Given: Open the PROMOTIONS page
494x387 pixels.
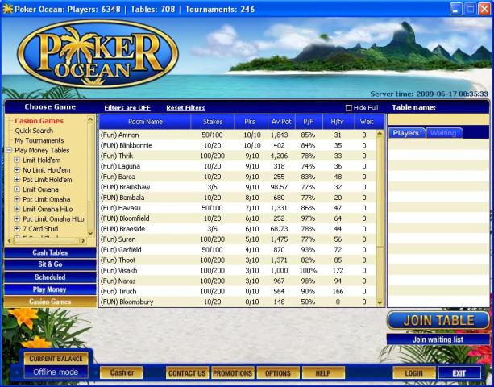Looking at the screenshot, I should coord(233,373).
